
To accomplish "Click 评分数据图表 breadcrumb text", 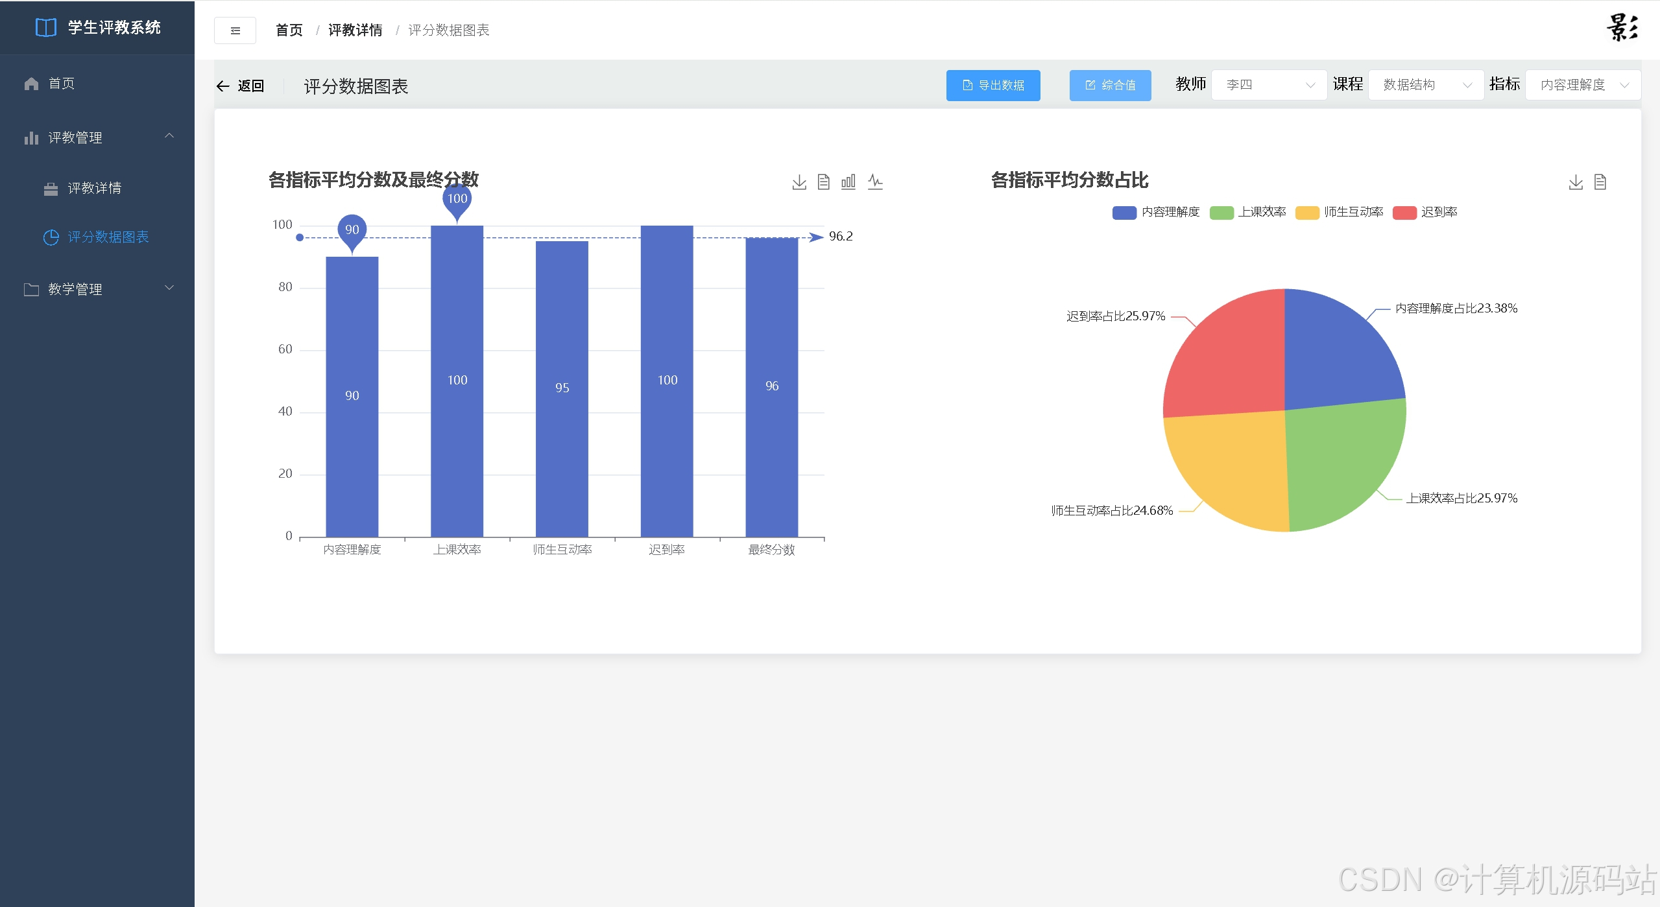I will pyautogui.click(x=449, y=30).
